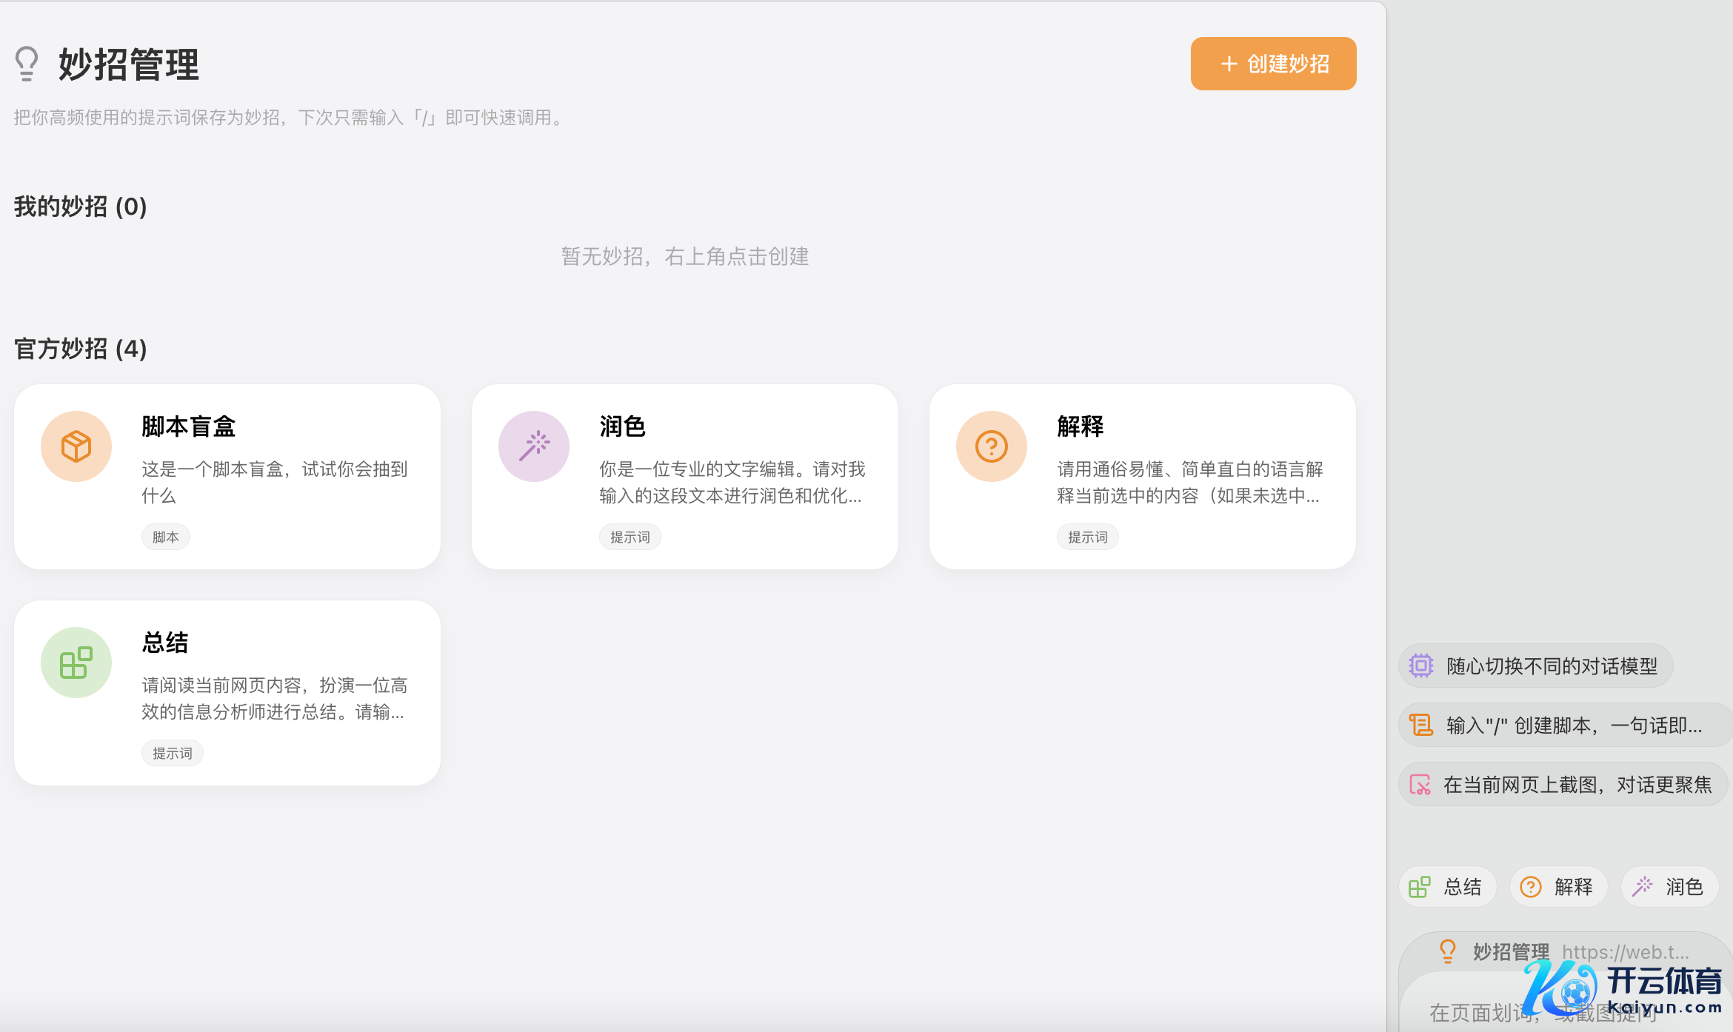This screenshot has width=1733, height=1032.
Task: Open the 脚本盲盒 card title
Action: [x=189, y=426]
